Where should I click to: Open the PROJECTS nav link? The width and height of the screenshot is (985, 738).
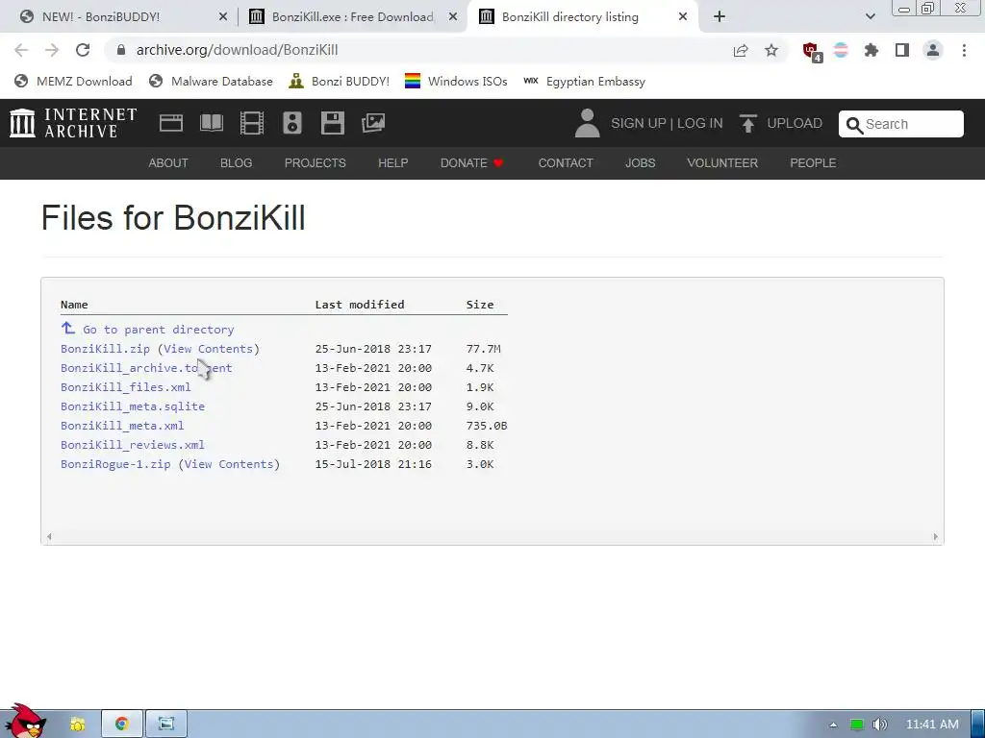pos(316,163)
